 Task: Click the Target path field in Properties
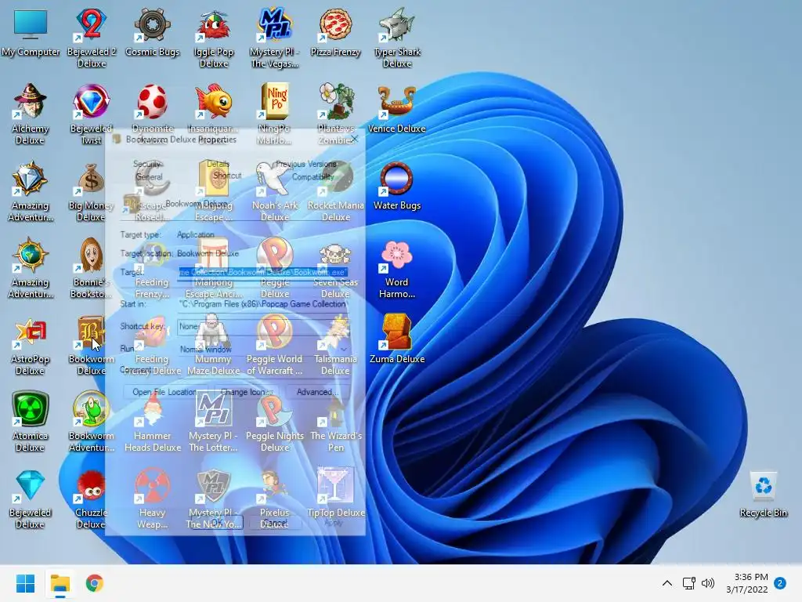263,272
